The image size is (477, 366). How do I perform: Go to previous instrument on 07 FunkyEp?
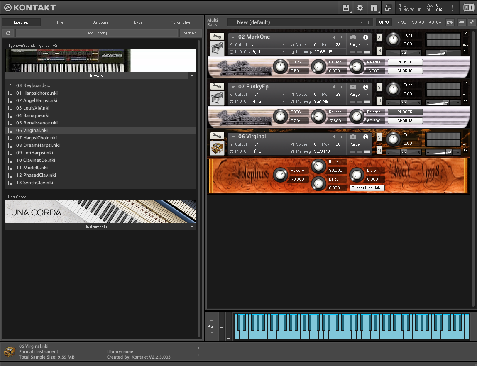[x=334, y=87]
